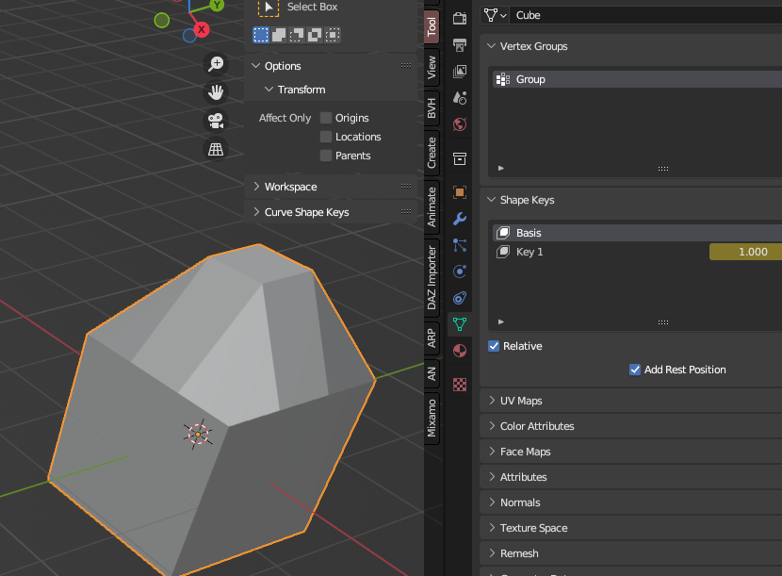The image size is (782, 576).
Task: Click the zoom magnifier in the viewport controls
Action: tap(216, 63)
